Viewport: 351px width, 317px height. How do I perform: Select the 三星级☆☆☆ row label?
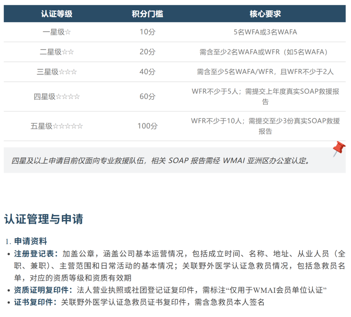coord(57,72)
